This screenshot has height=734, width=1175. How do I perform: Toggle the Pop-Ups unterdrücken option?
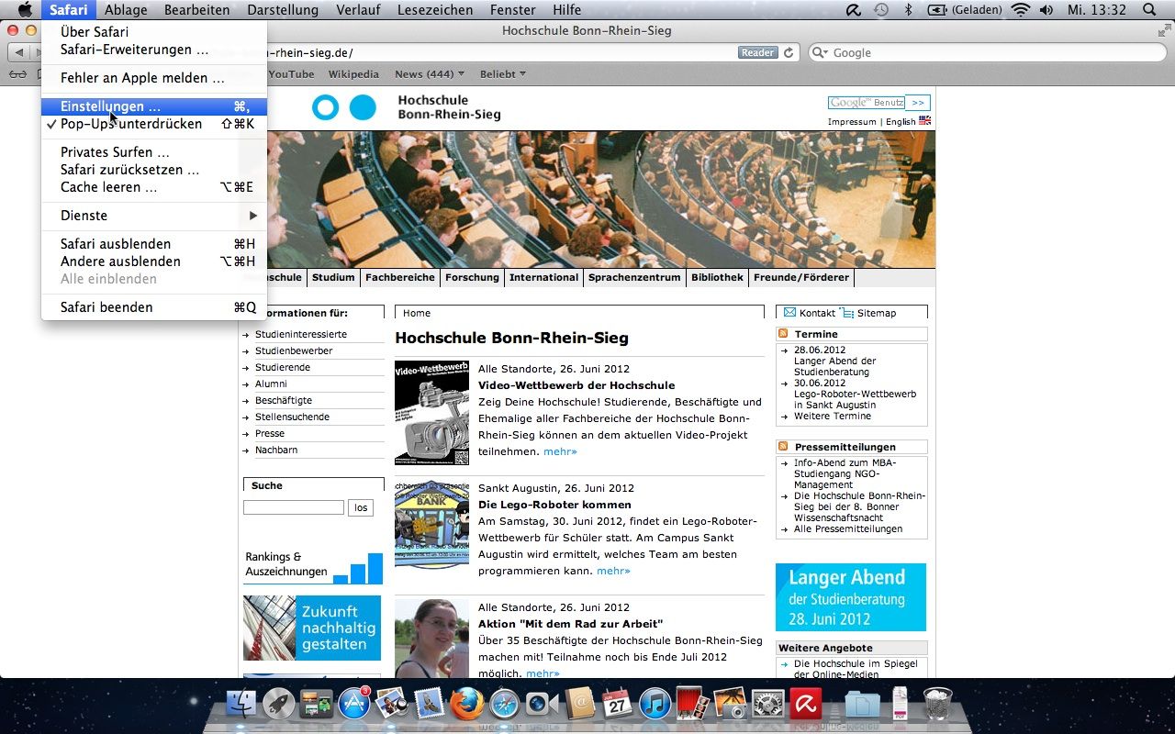[131, 124]
